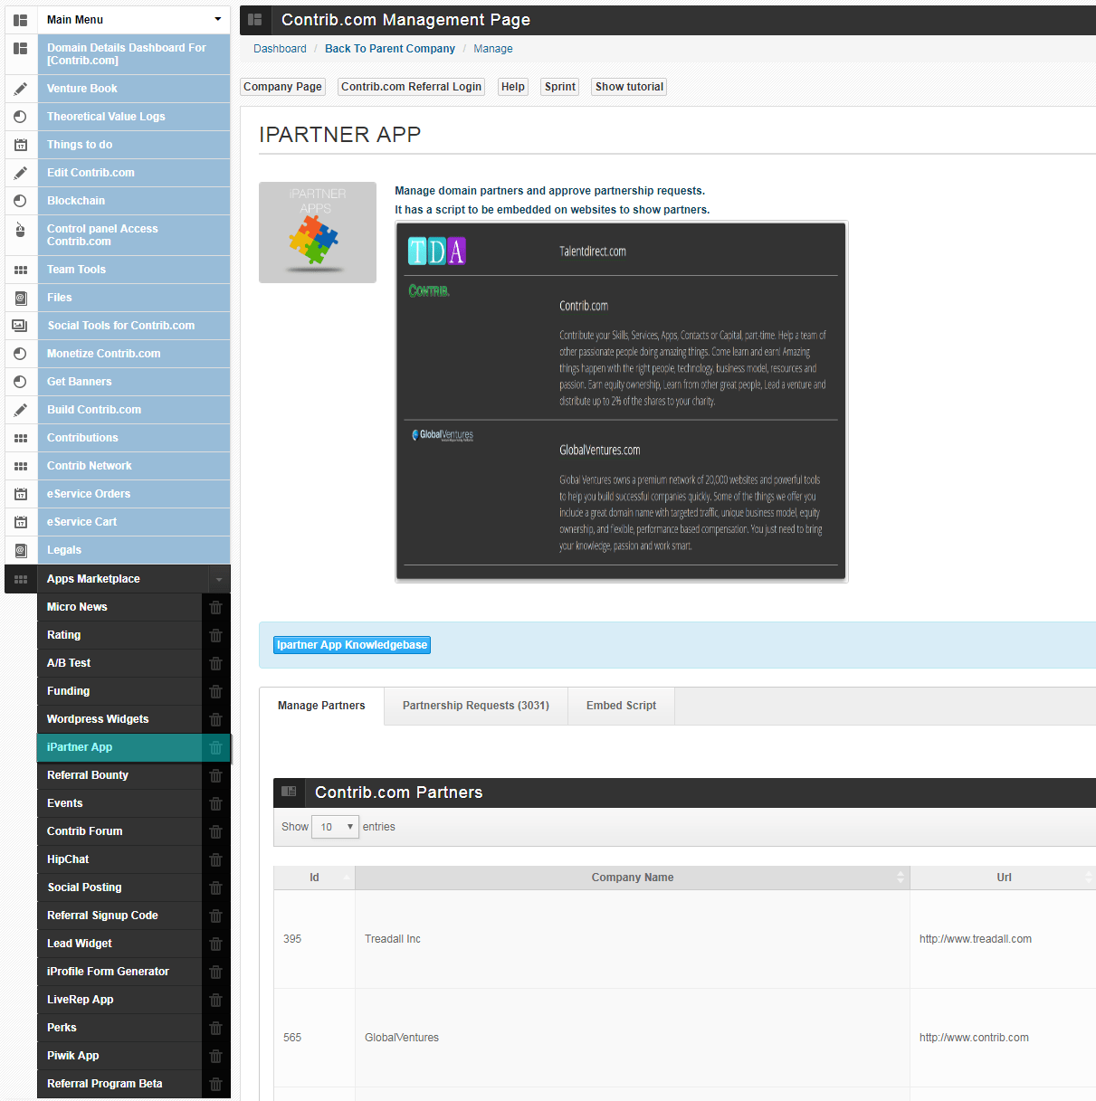The height and width of the screenshot is (1101, 1096).
Task: Open Monetize Contrib.com in sidebar
Action: pyautogui.click(x=134, y=354)
